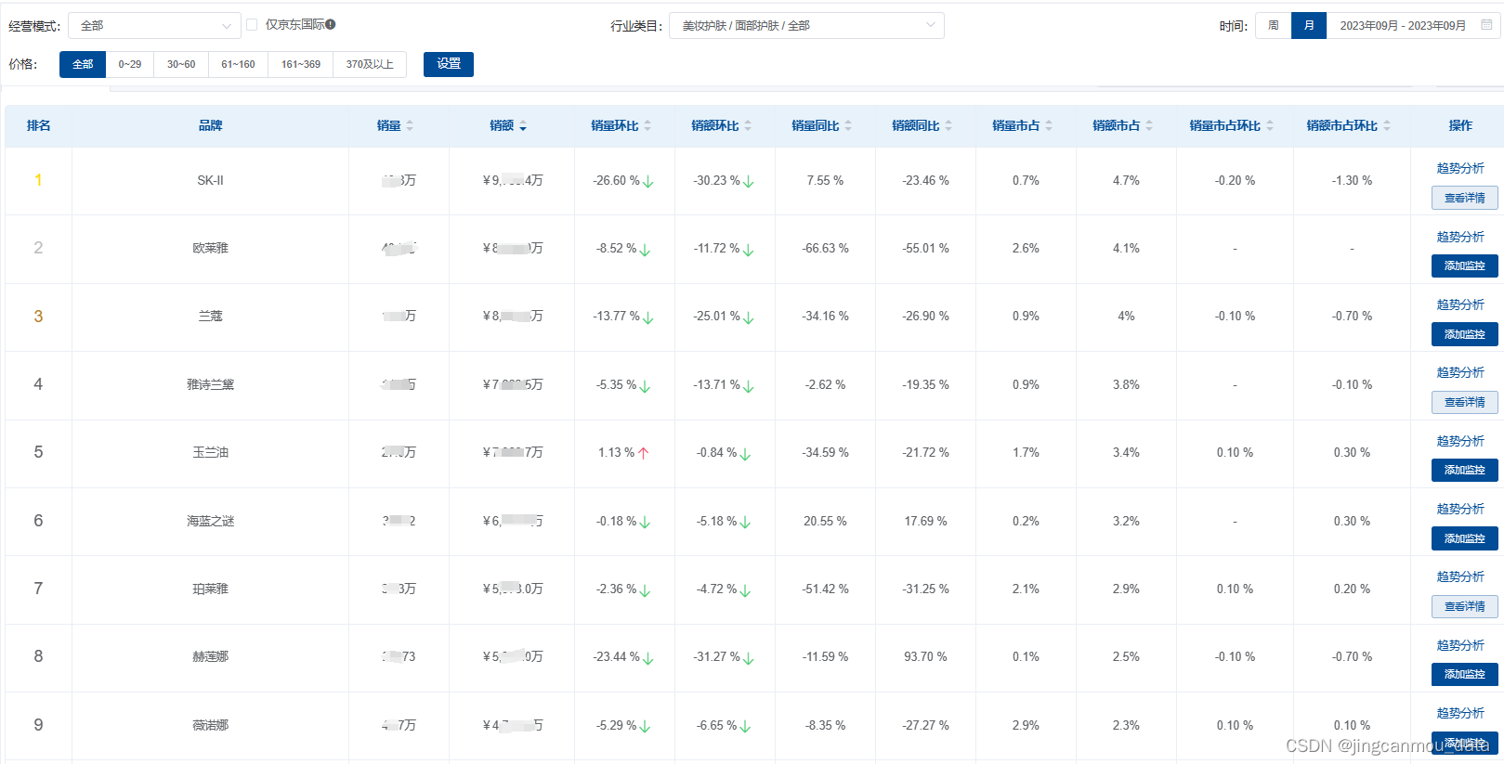Sort by 销额市占环比 column arrows
The image size is (1504, 764).
[1387, 125]
